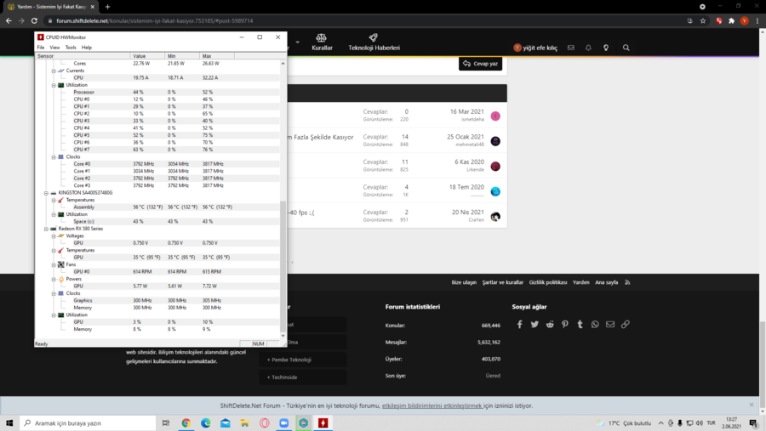Click the Cevap yaz reply button
The image size is (766, 431).
(480, 64)
